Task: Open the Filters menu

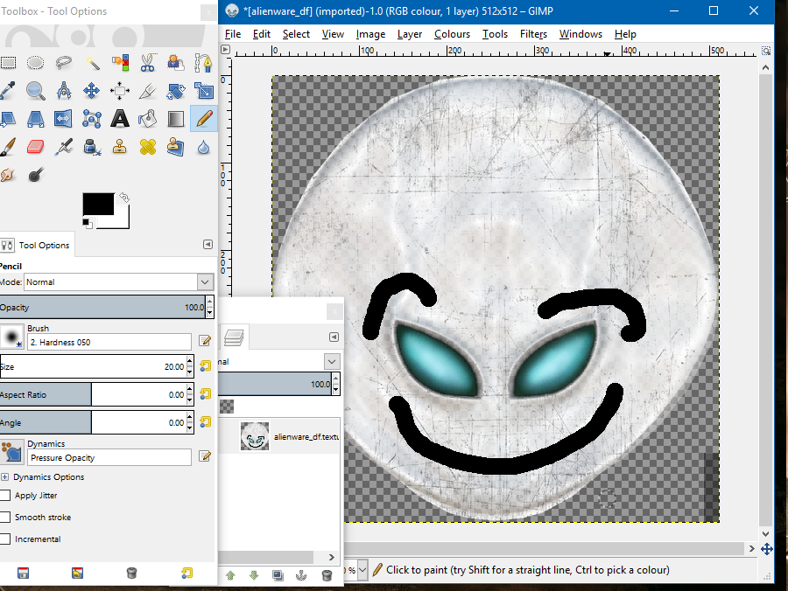Action: pos(533,34)
